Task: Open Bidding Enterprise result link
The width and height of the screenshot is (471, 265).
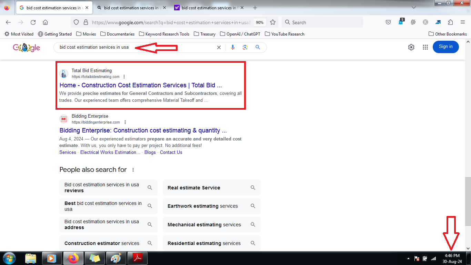Action: click(143, 130)
